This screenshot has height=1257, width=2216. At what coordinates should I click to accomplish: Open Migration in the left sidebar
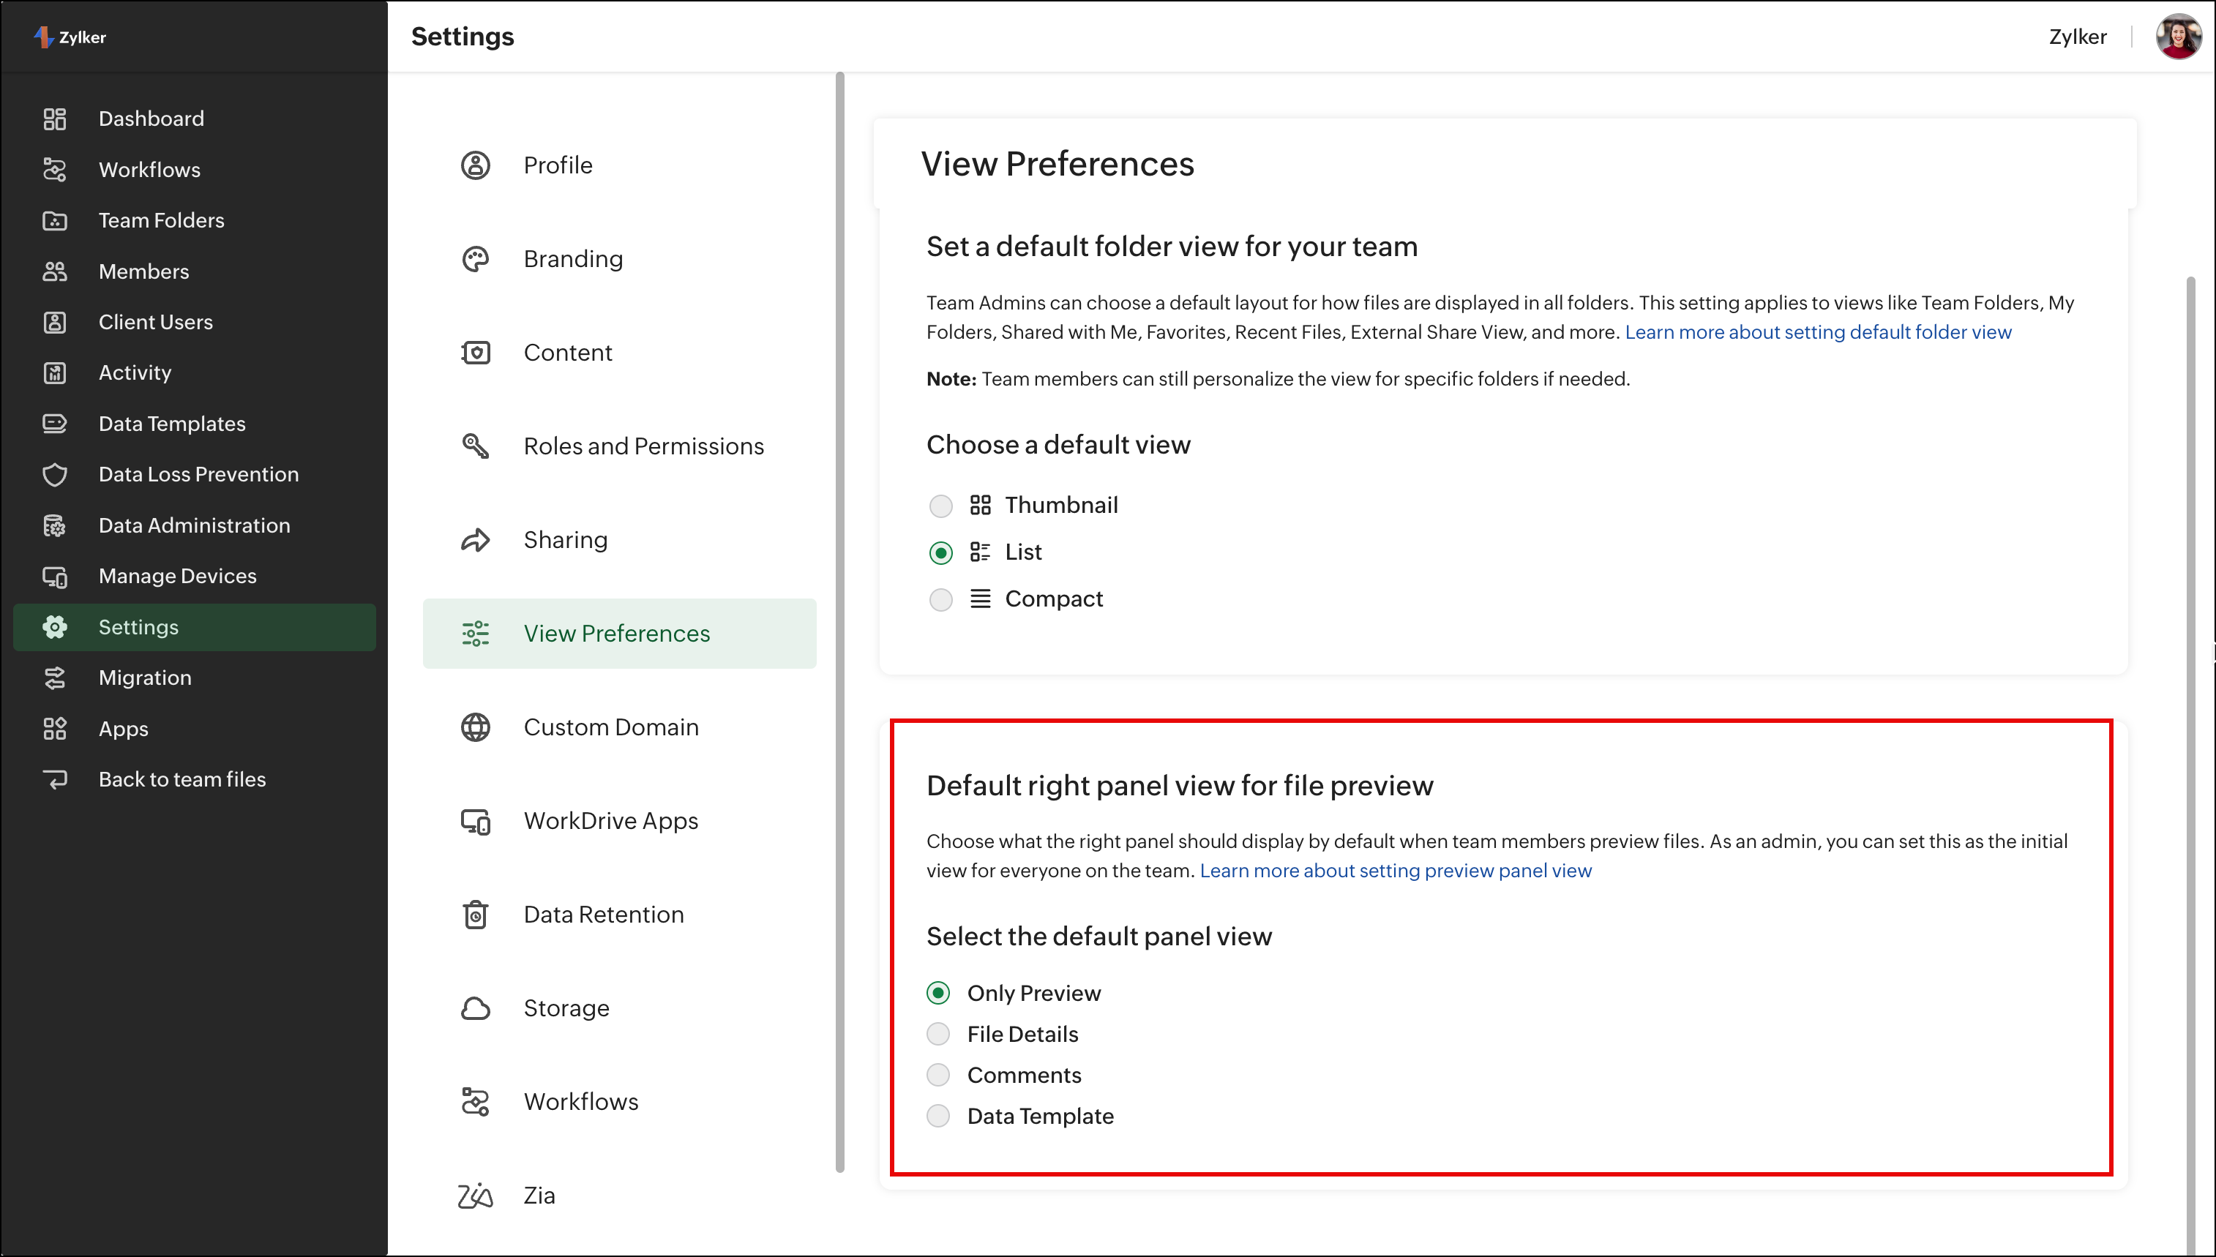coord(145,678)
